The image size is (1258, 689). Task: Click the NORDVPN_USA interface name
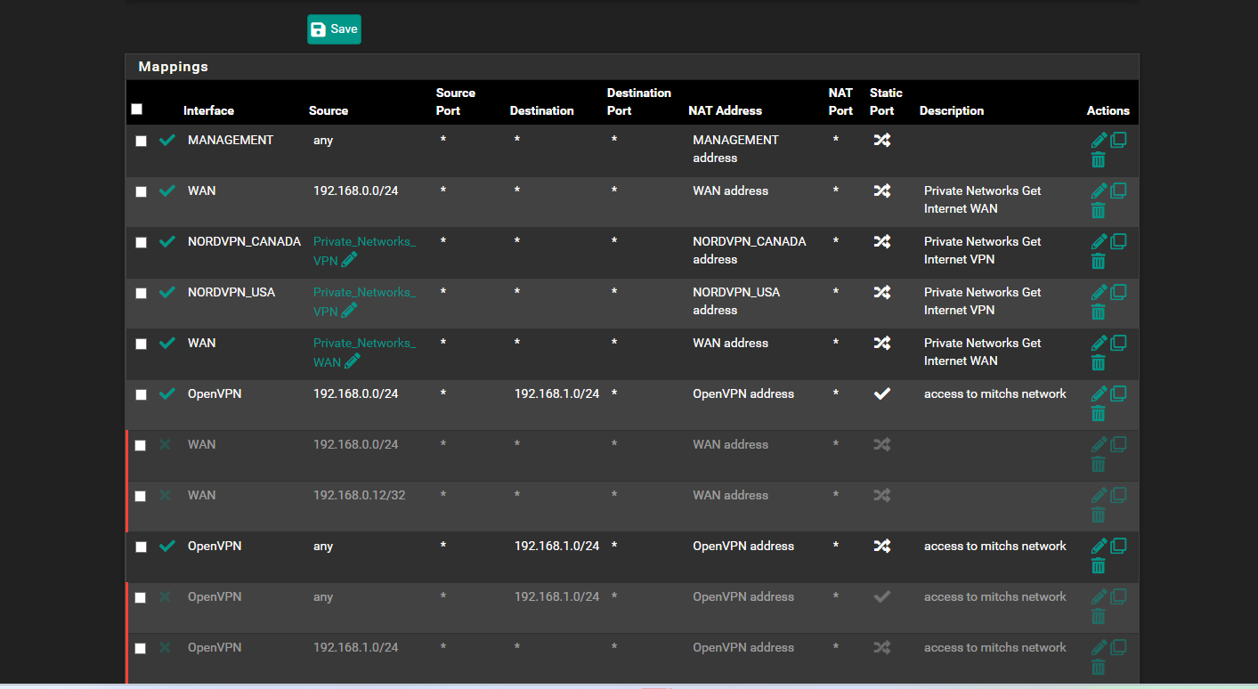click(x=231, y=292)
